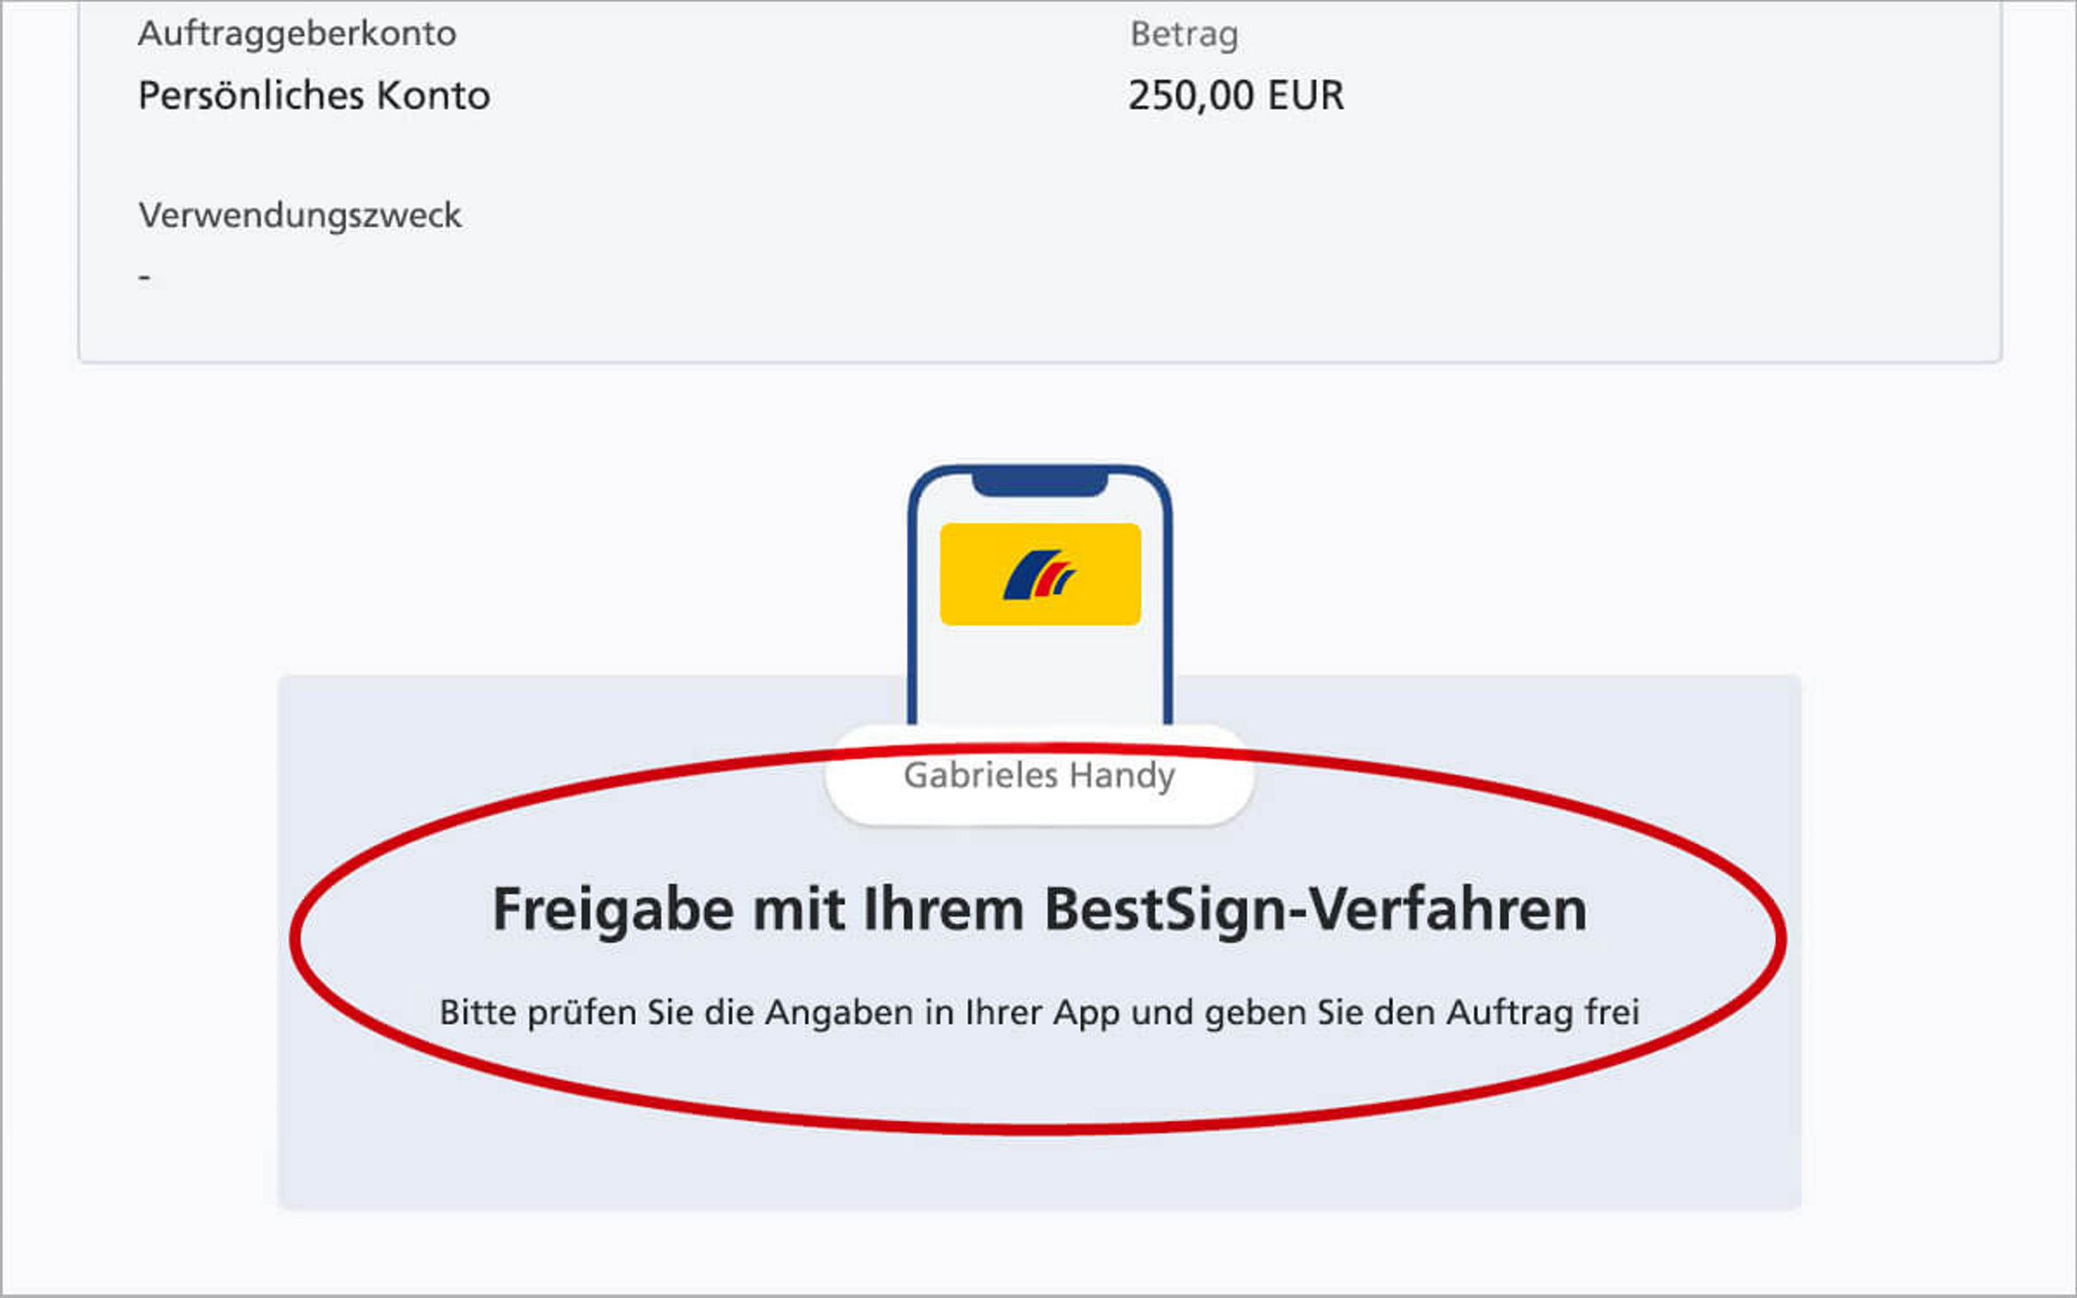This screenshot has width=2077, height=1298.
Task: Click the heading Freigabe mit Ihrem BestSign-Verfahren
Action: coord(1039,909)
